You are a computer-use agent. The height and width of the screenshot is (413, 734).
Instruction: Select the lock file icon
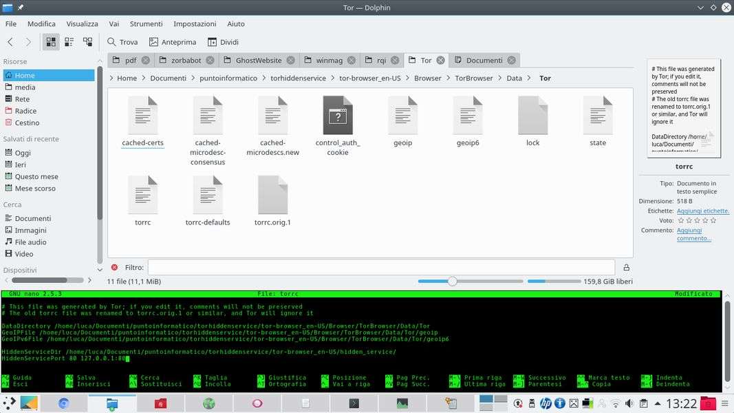532,116
